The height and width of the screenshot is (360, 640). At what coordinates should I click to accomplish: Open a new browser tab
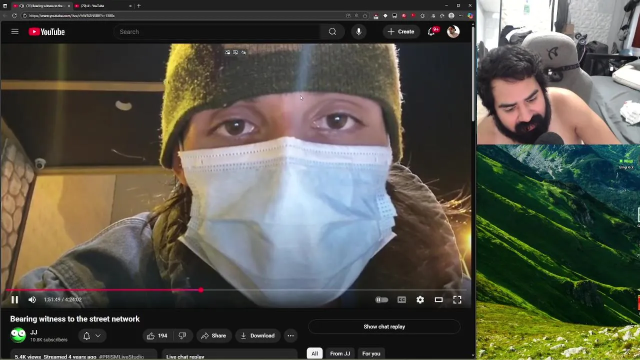[138, 5]
